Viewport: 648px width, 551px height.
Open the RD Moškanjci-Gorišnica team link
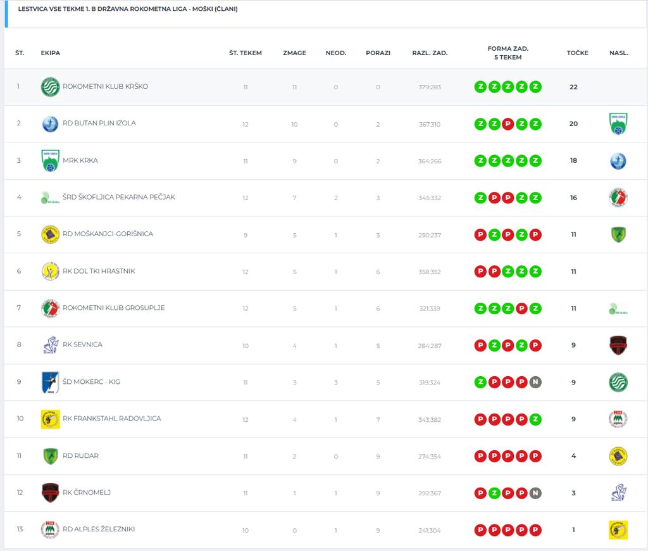click(108, 234)
